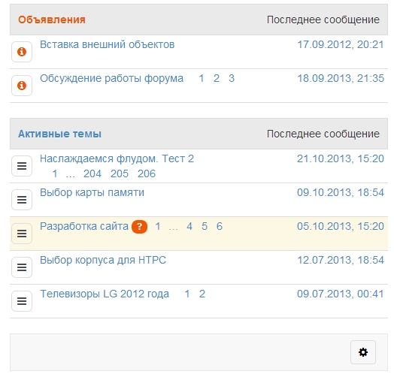Go to page 1 of Разработка сайта
This screenshot has height=374, width=394.
pyautogui.click(x=158, y=226)
